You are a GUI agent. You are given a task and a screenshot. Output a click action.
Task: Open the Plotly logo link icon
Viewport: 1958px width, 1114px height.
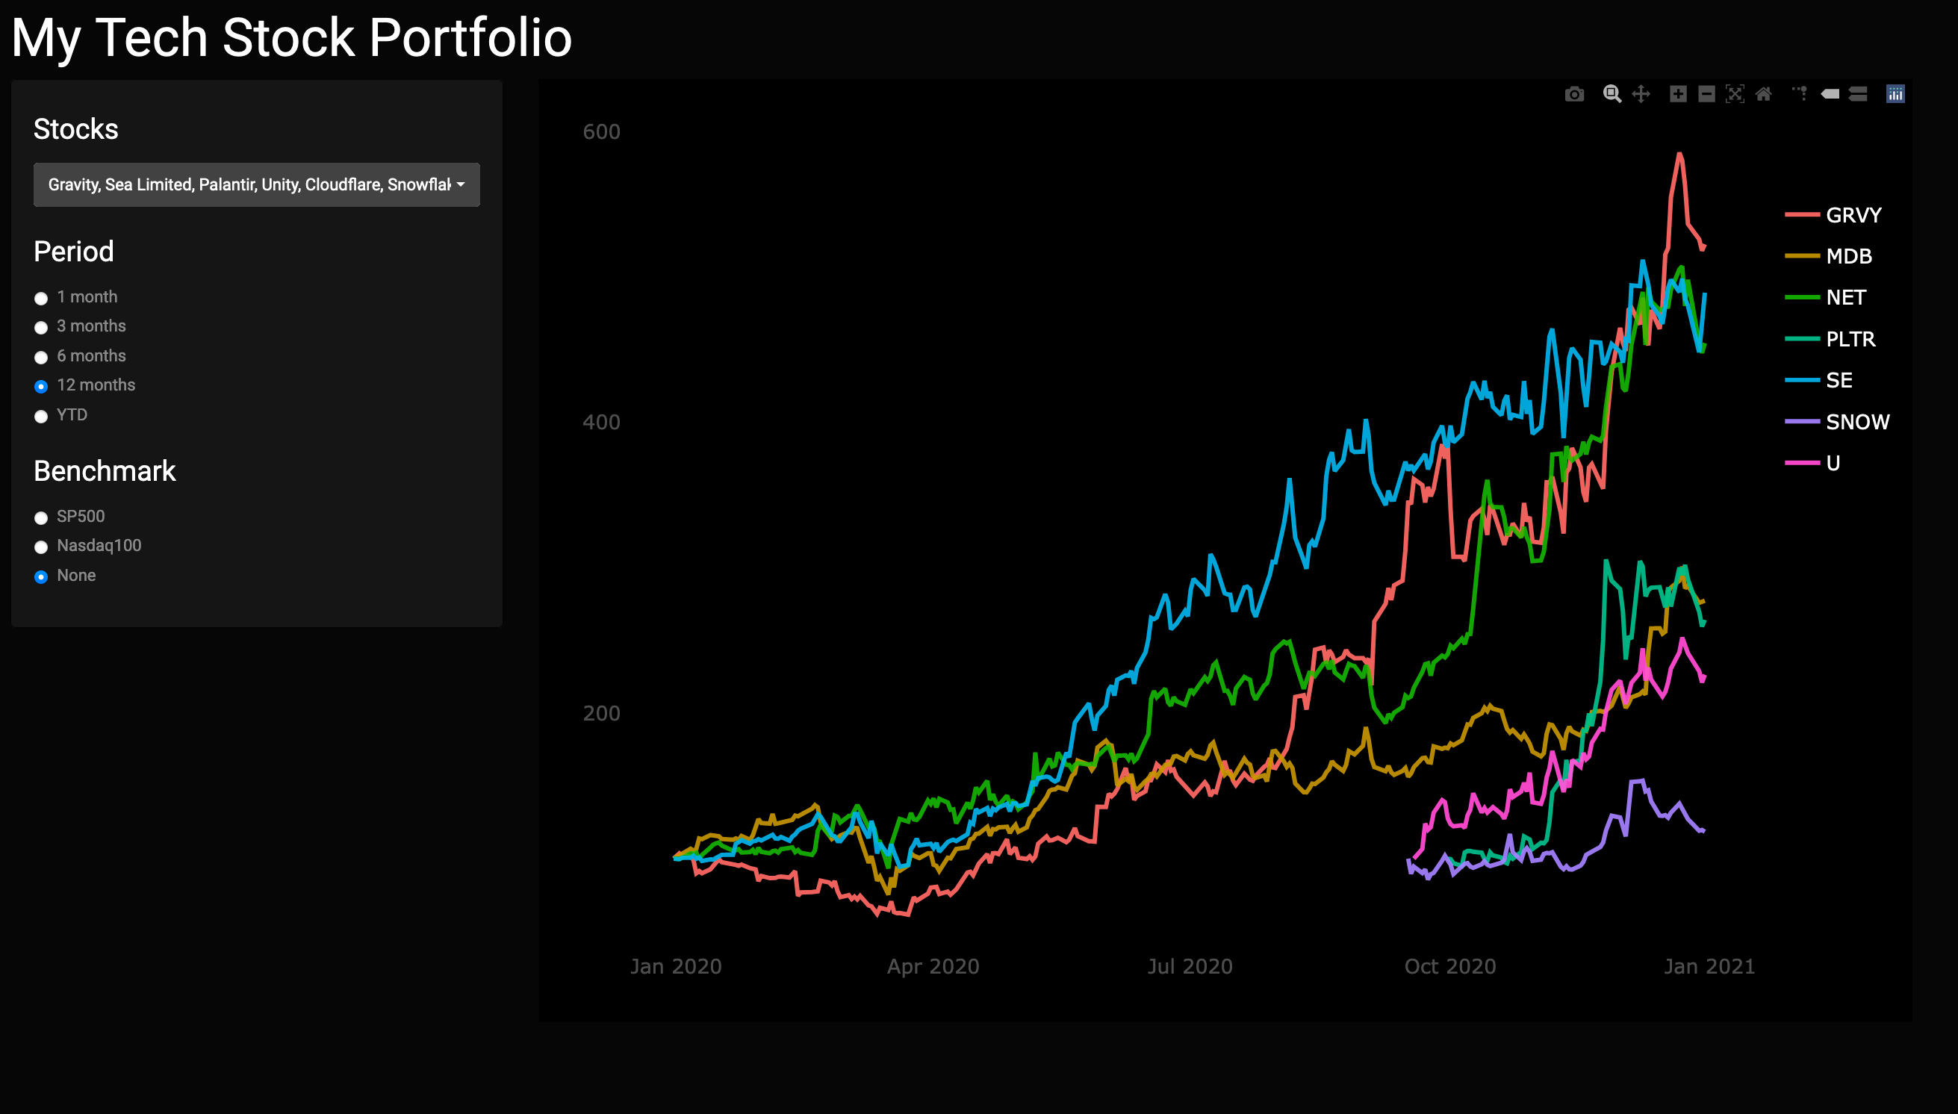pos(1895,94)
